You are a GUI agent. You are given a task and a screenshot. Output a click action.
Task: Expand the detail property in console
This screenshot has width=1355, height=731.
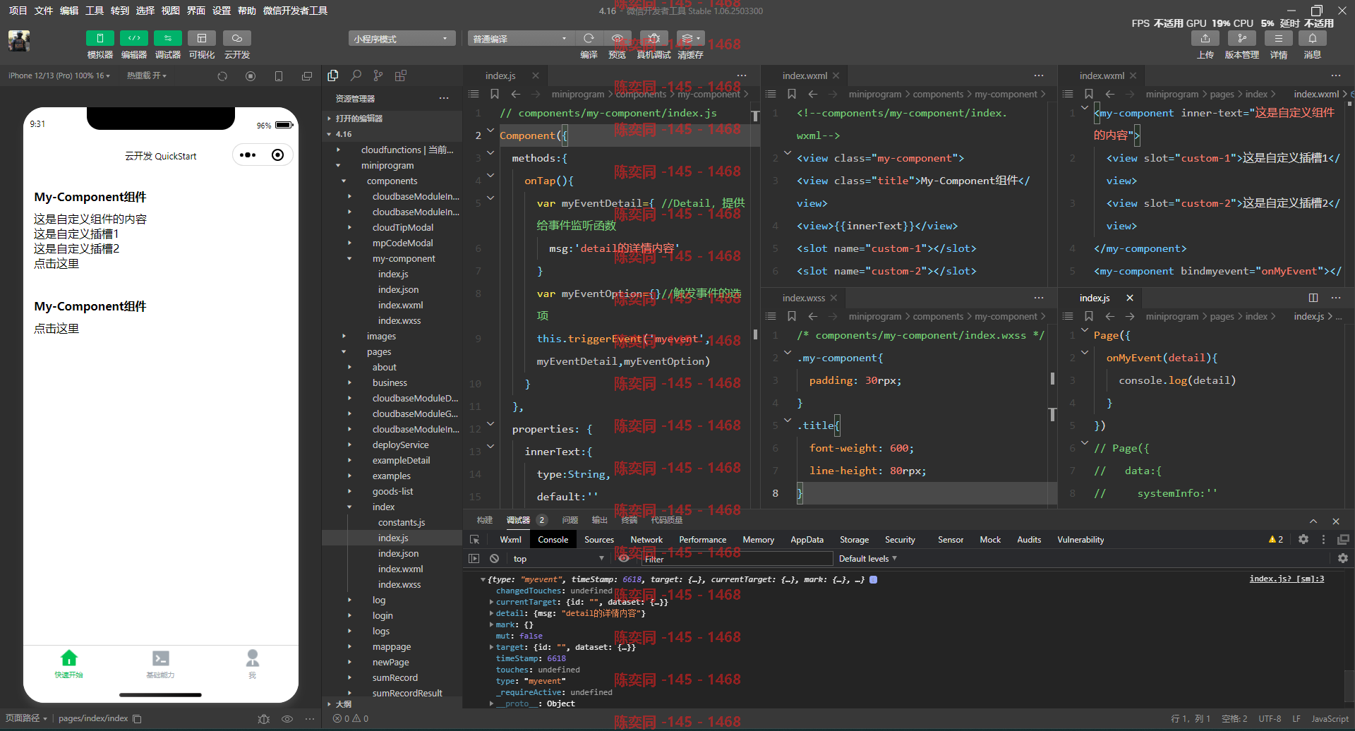pos(491,613)
